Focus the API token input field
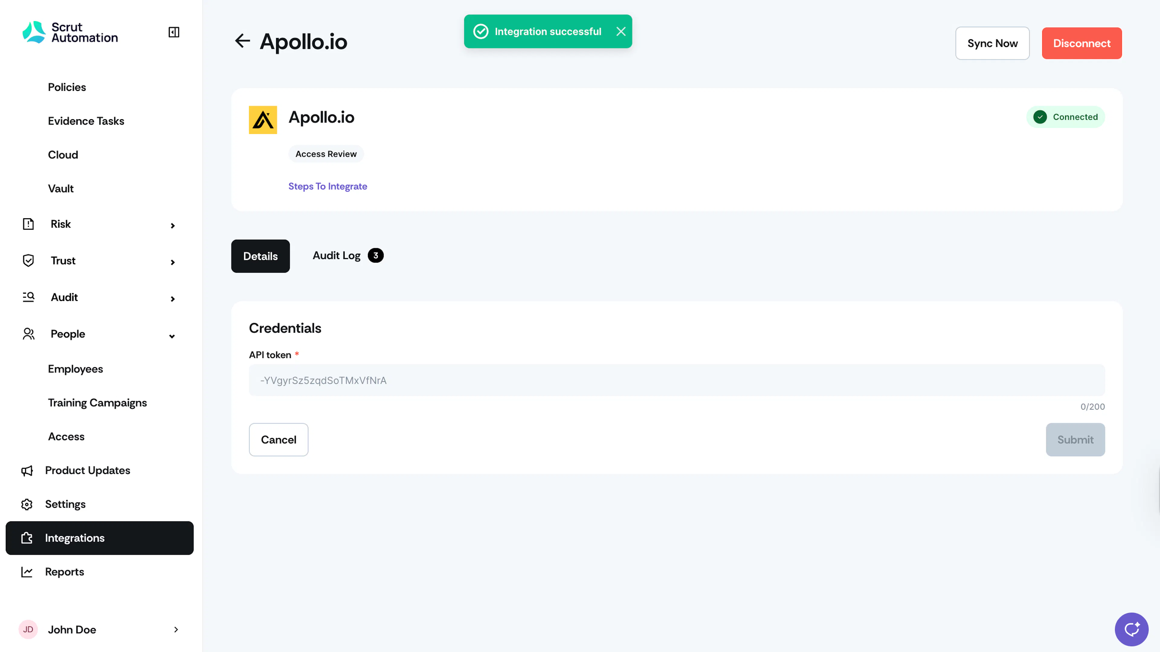Screen dimensions: 1160x652 (x=677, y=380)
